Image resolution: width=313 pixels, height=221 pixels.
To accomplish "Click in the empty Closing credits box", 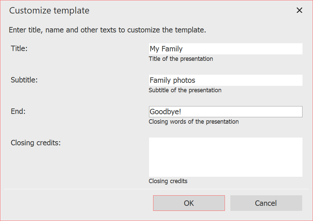I will pyautogui.click(x=225, y=156).
